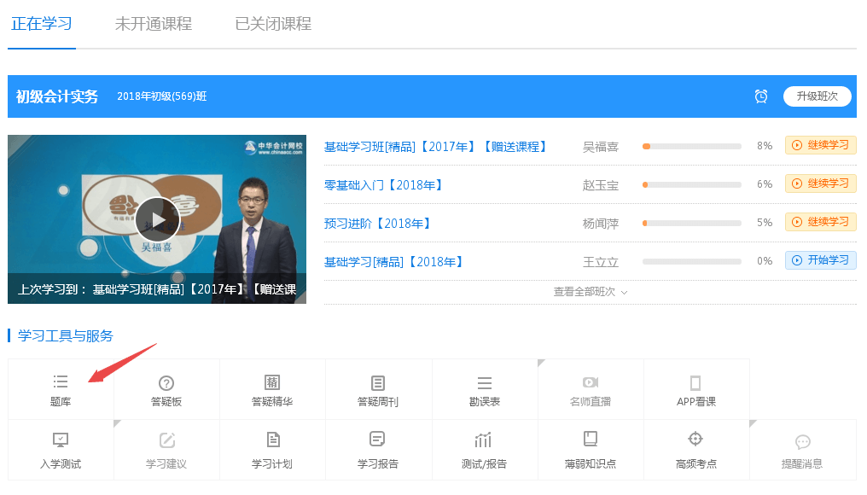
Task: Open the 答疑周刊 weekly icon
Action: pos(378,383)
